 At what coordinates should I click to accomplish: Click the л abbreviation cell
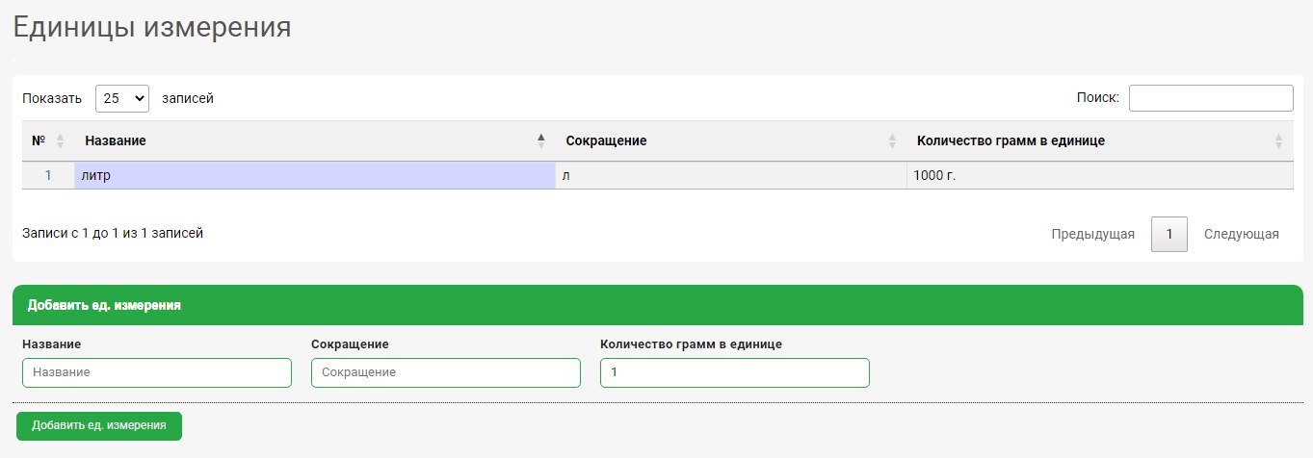click(730, 175)
